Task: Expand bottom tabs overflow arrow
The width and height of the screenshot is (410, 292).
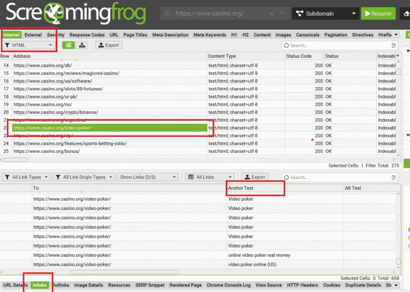Action: click(396, 285)
